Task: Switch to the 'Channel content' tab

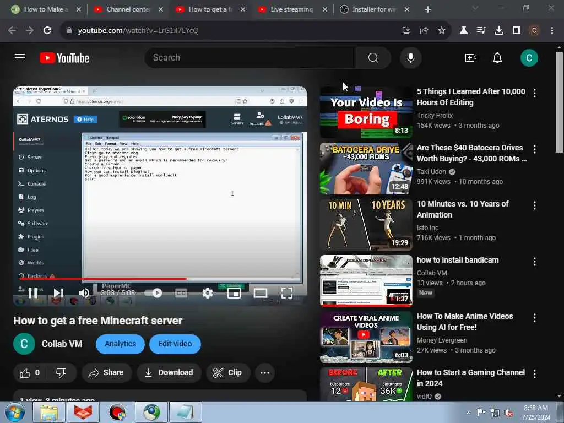Action: tap(127, 9)
